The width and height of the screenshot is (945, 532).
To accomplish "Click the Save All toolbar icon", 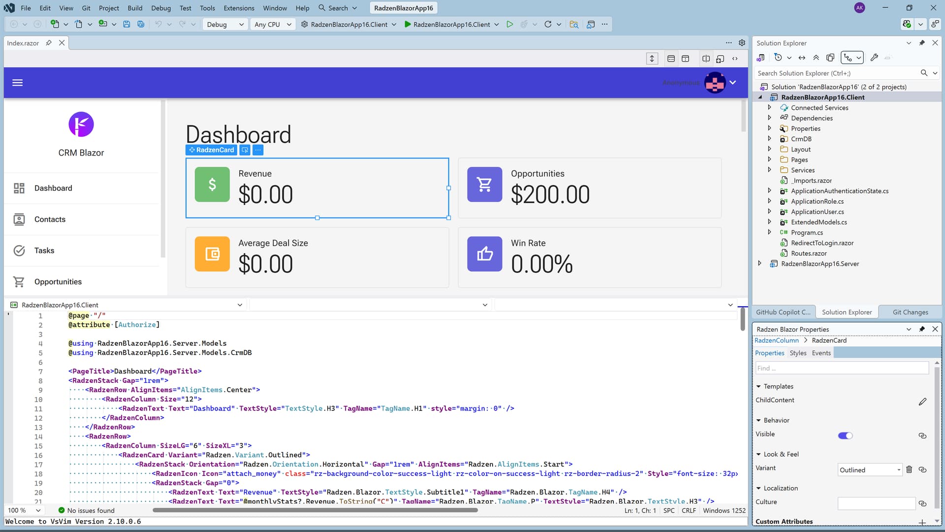I will click(x=141, y=24).
